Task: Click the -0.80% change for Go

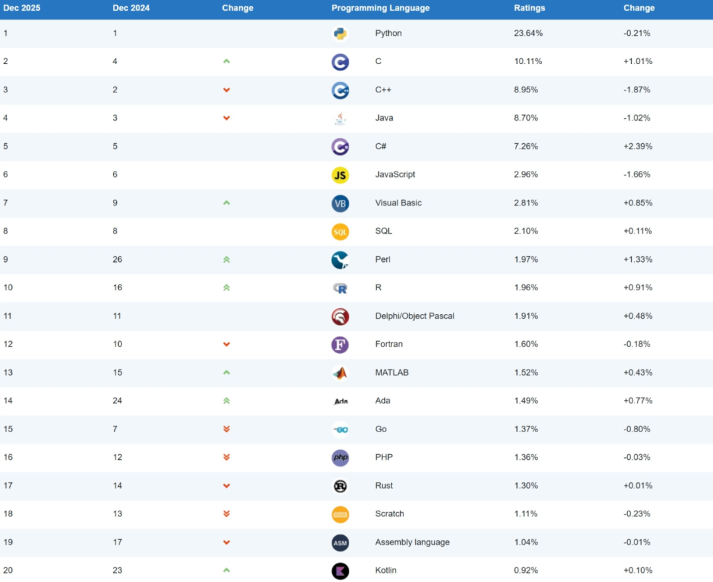Action: pyautogui.click(x=636, y=429)
